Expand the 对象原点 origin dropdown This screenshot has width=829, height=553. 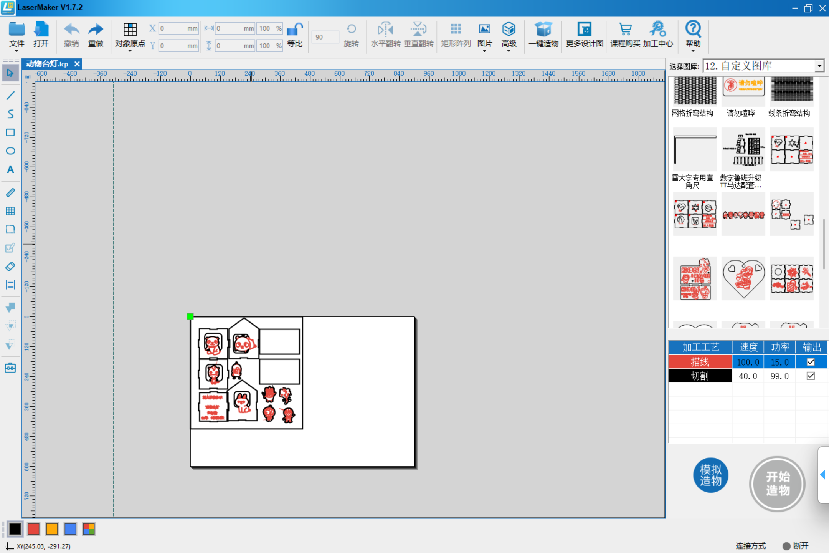pyautogui.click(x=130, y=51)
